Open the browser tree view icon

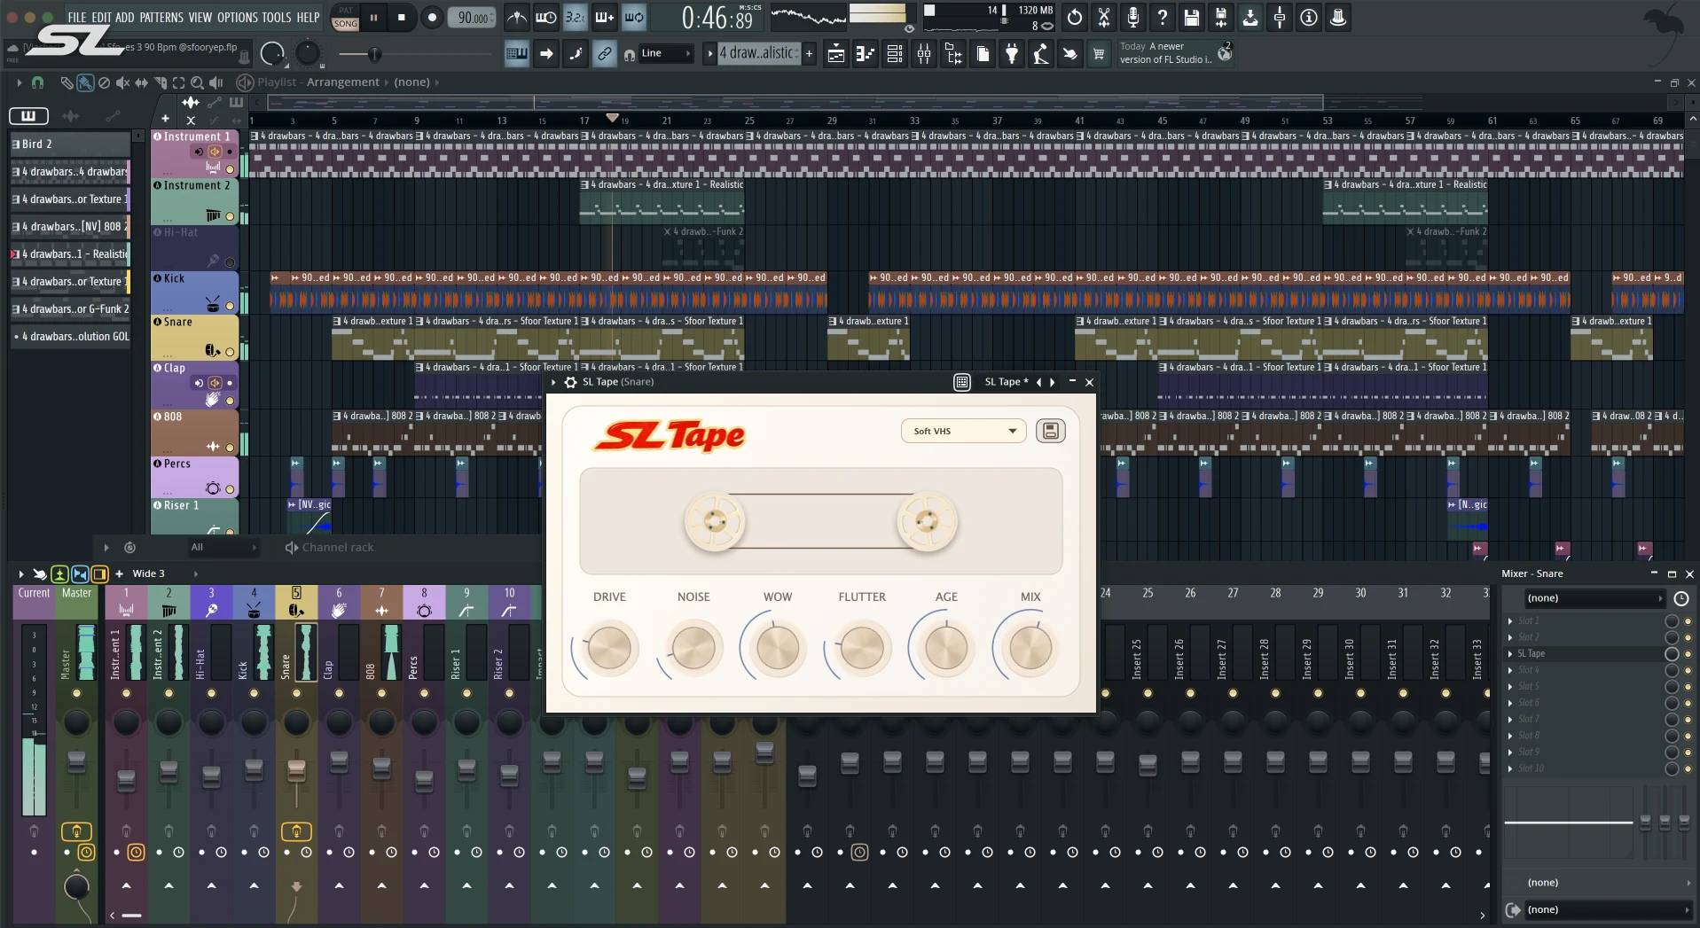(953, 54)
